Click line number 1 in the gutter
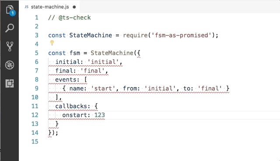Screen dimensions: 280x161 [37, 17]
